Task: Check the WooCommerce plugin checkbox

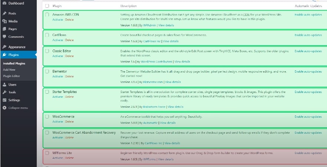Action: 47,117
